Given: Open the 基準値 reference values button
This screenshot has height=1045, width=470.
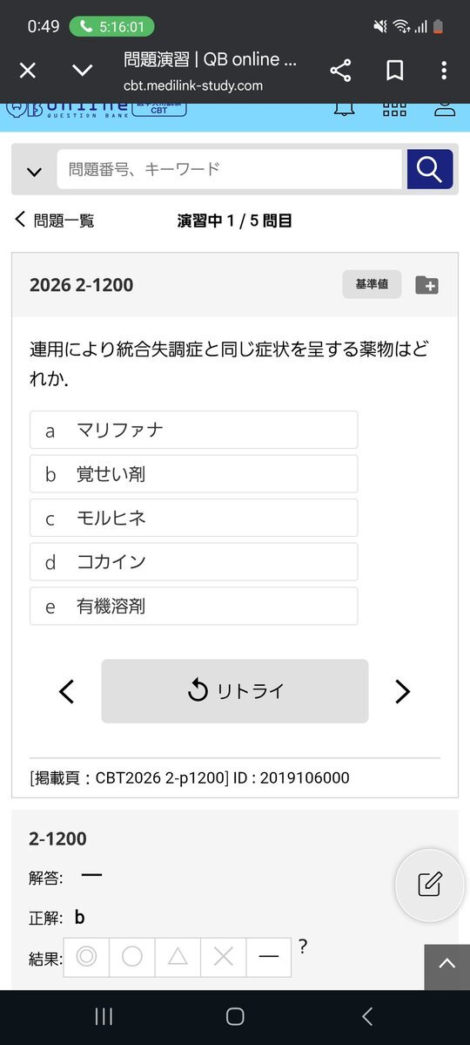Looking at the screenshot, I should (373, 285).
